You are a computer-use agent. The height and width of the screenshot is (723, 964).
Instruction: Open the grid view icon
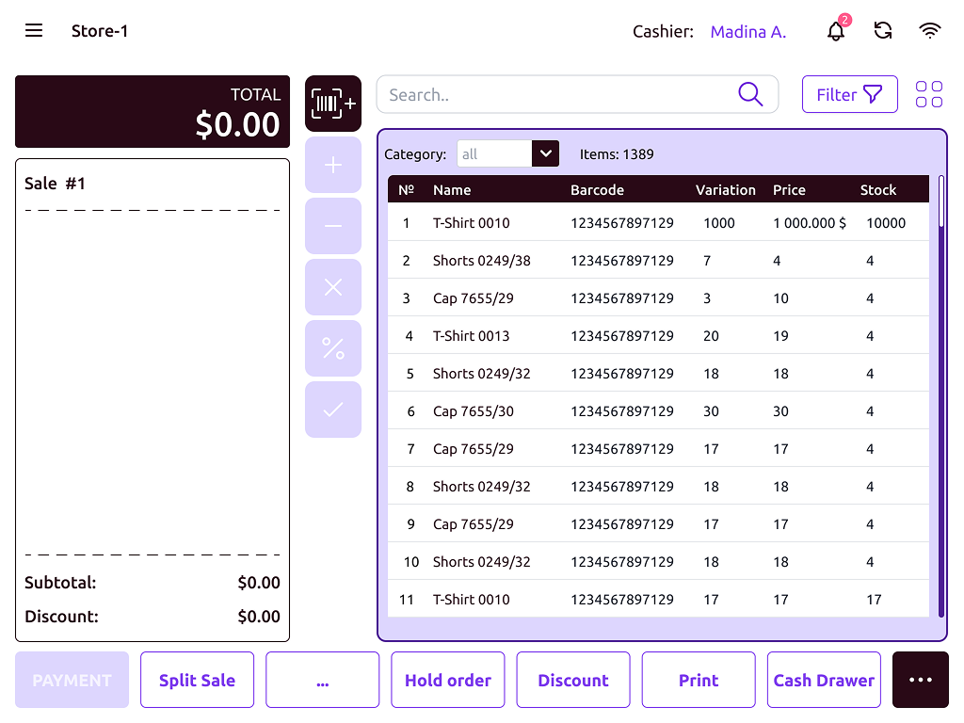coord(930,94)
